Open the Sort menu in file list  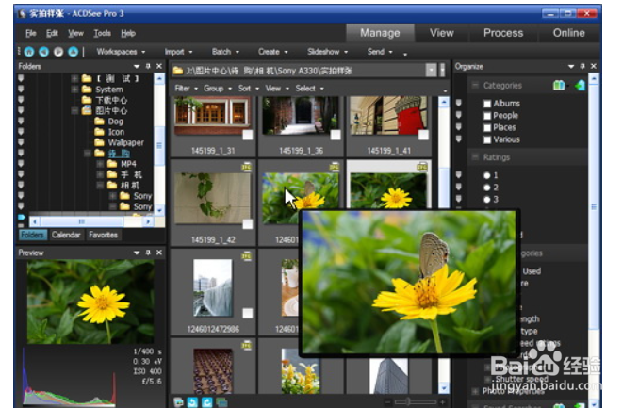point(249,88)
